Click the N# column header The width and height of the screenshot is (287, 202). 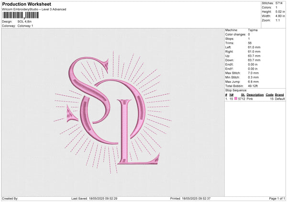click(232, 95)
